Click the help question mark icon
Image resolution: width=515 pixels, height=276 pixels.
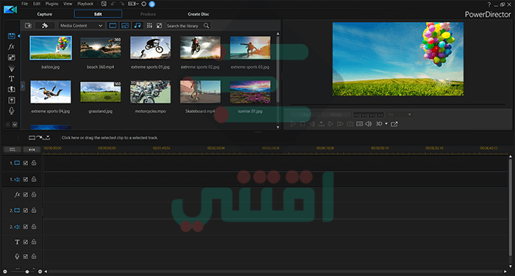(x=489, y=4)
